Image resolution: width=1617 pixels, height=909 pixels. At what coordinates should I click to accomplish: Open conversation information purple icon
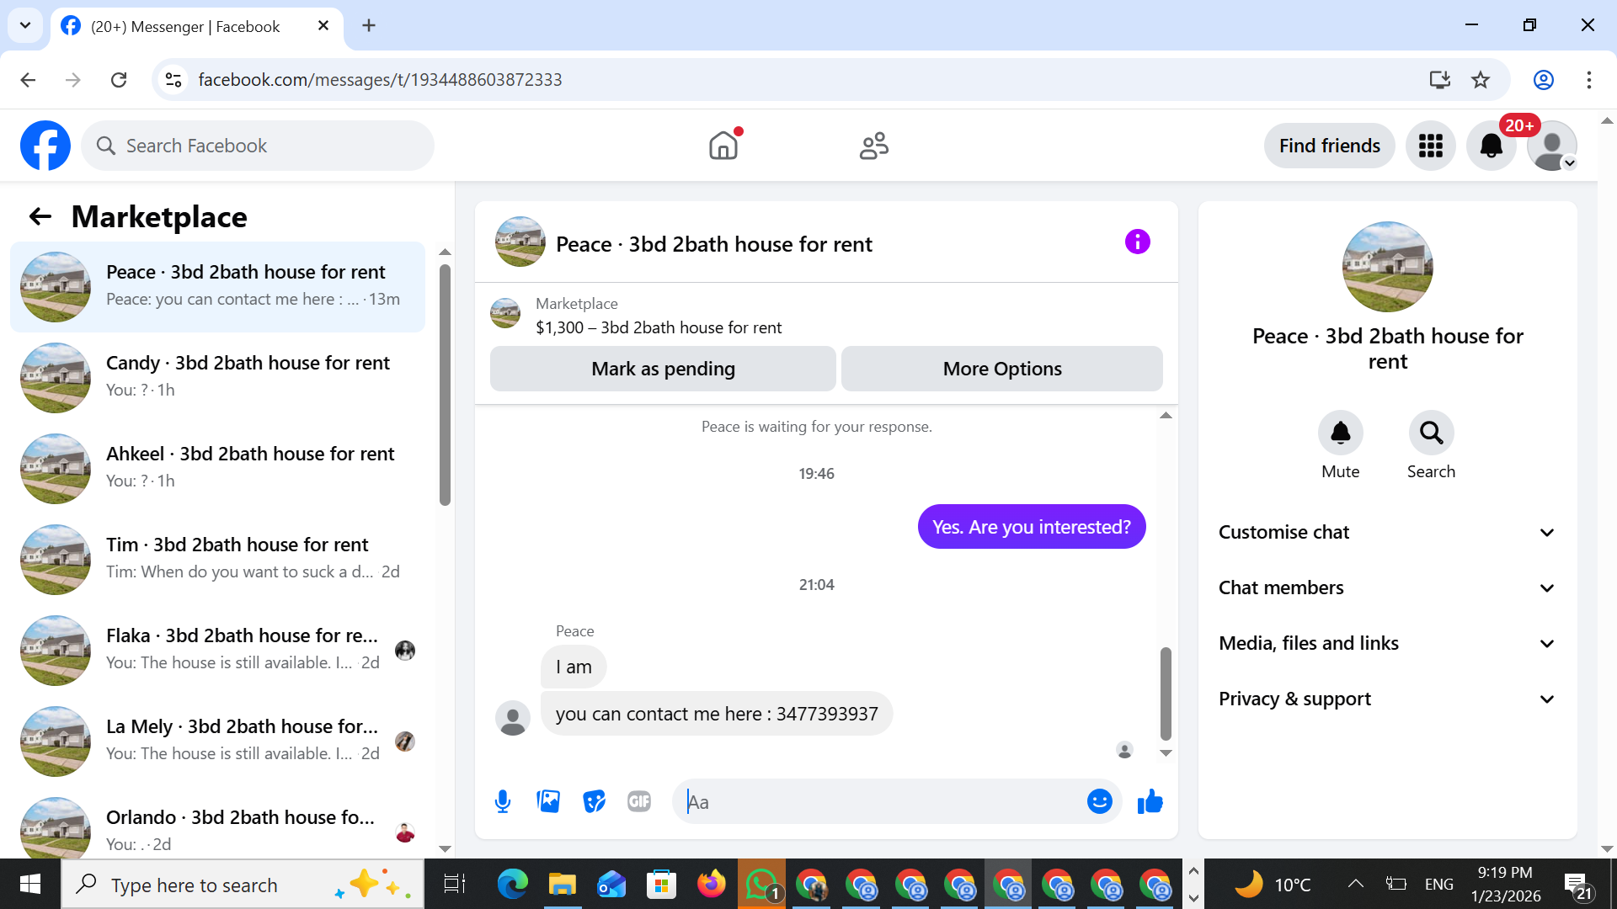point(1137,242)
